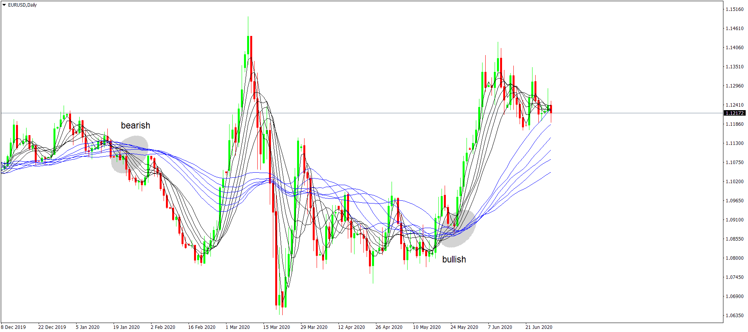
Task: Click the 1.06350 price scale label
Action: (734, 315)
